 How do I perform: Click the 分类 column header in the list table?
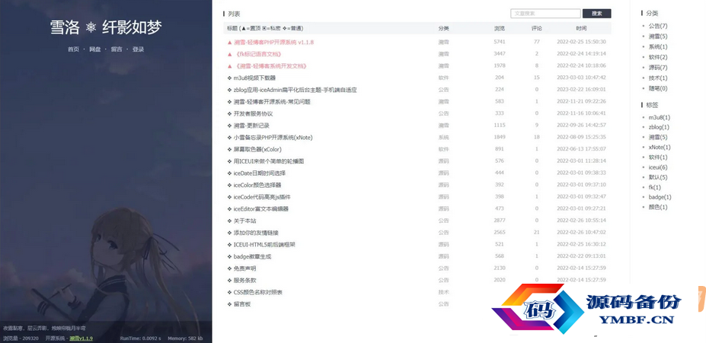[x=443, y=28]
